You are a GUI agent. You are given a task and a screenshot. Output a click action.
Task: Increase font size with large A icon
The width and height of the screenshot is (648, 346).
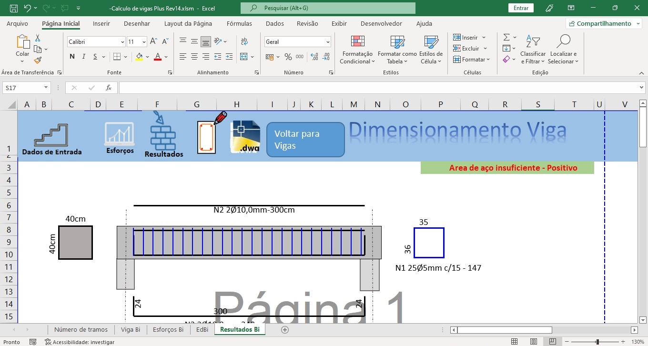click(153, 42)
